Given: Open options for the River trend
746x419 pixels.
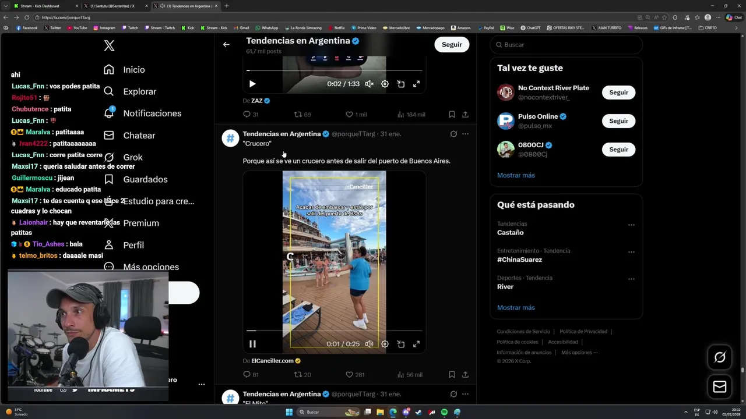Looking at the screenshot, I should click(631, 279).
